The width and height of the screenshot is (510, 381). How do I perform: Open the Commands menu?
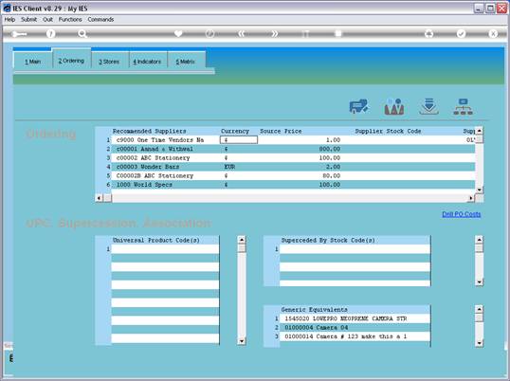coord(100,20)
